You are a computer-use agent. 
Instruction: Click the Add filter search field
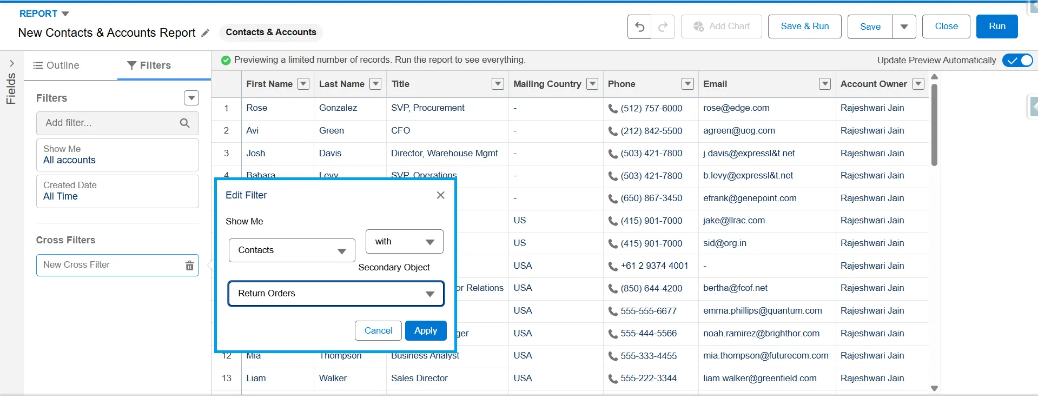[x=117, y=123]
